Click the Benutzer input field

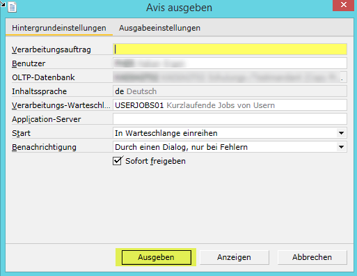(x=230, y=63)
